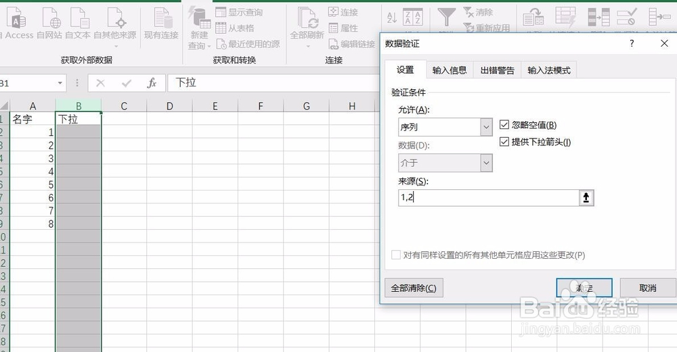Click 连接 (Connections) in ribbon
Viewport: 677px width, 352px height.
pyautogui.click(x=343, y=12)
